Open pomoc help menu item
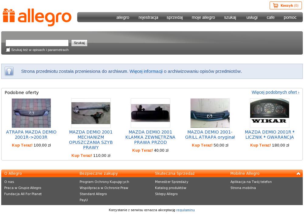 click(x=290, y=17)
